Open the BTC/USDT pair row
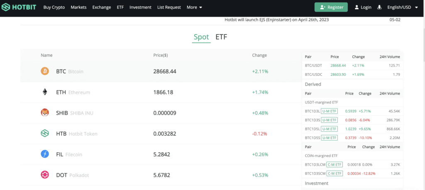This screenshot has width=425, height=190. click(352, 65)
